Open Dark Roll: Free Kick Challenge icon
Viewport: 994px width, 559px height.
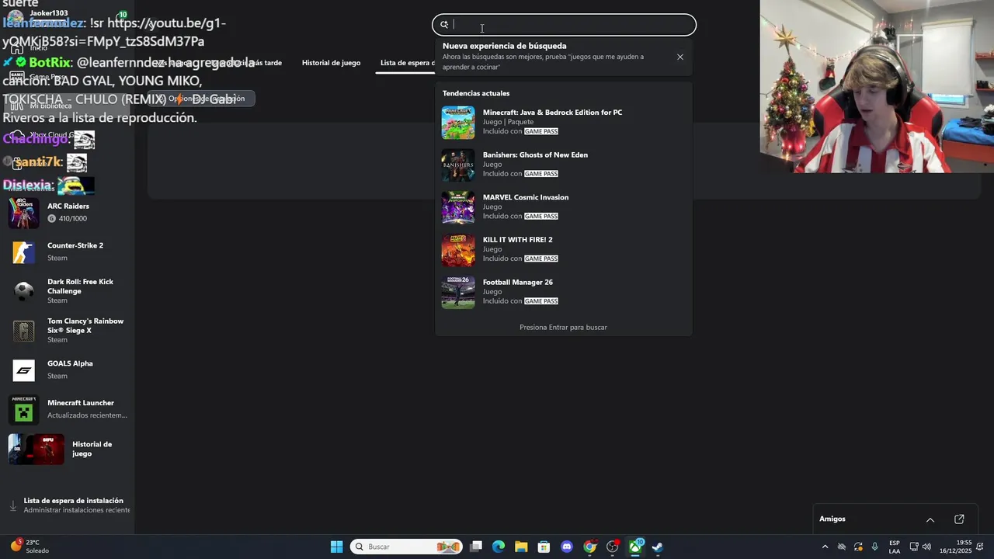tap(24, 291)
